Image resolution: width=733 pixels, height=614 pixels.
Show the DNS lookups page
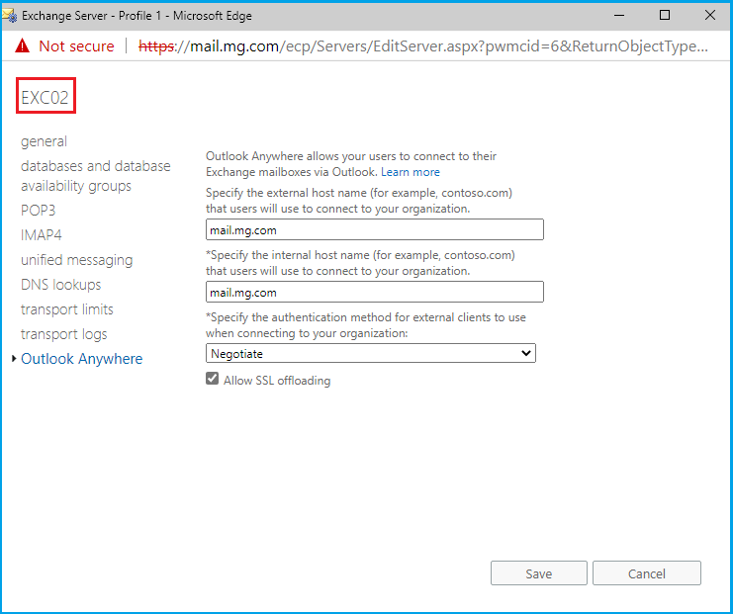pos(60,285)
